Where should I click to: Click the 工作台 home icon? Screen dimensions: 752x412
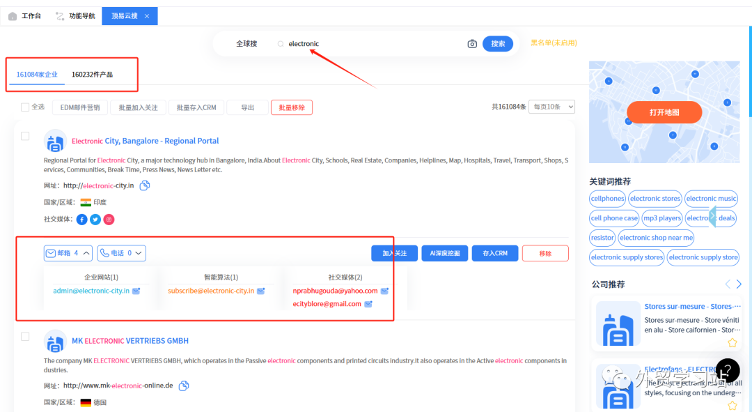(13, 16)
